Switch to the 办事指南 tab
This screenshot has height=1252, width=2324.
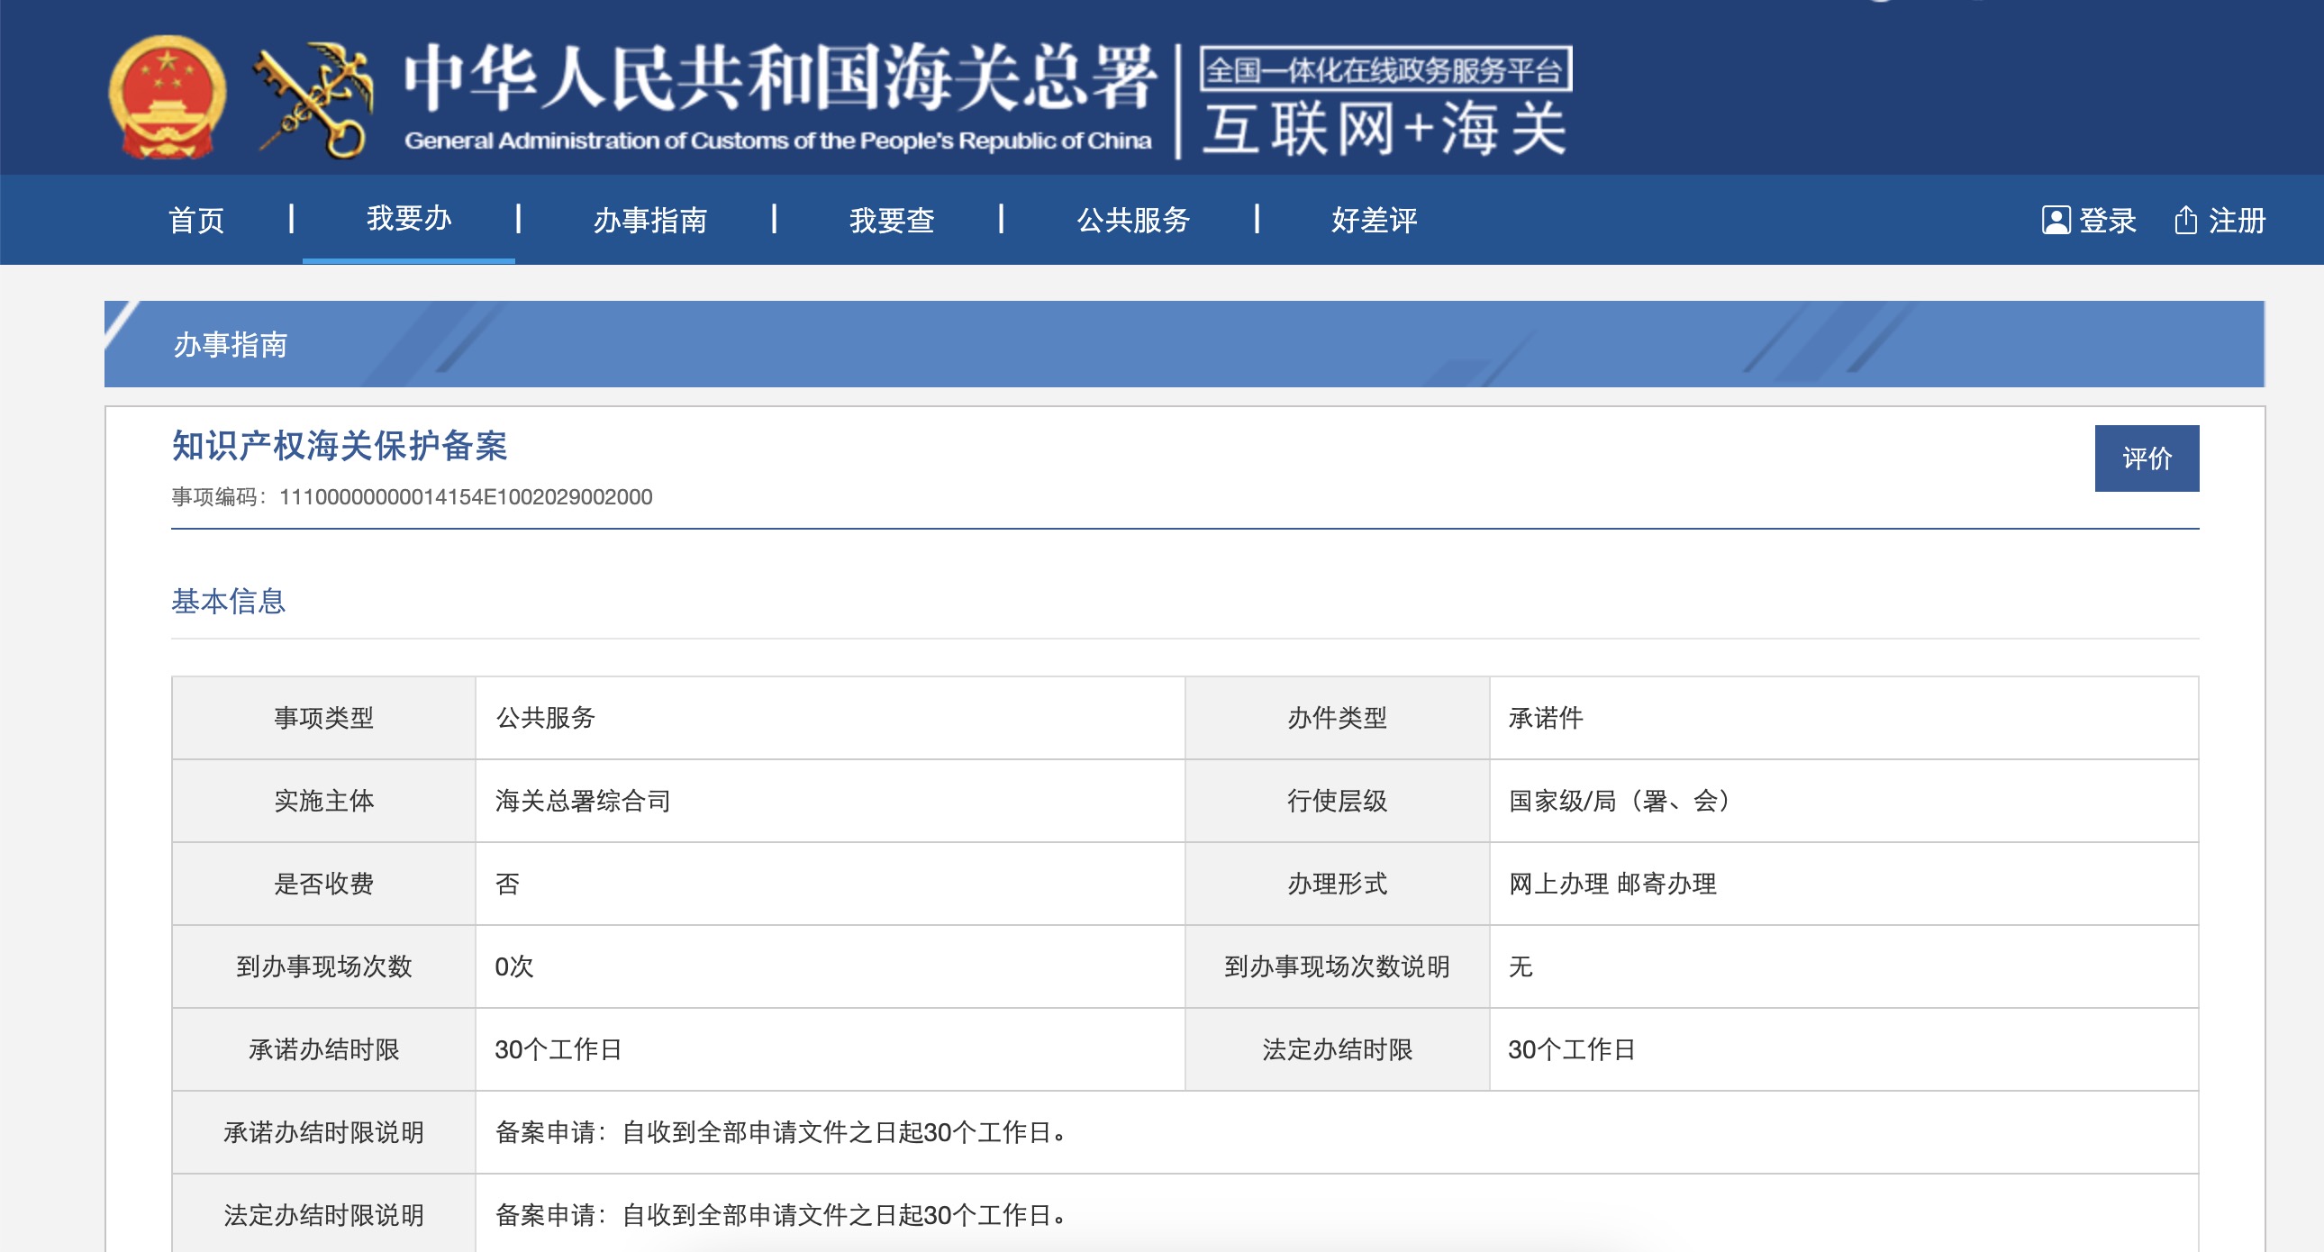pos(651,219)
